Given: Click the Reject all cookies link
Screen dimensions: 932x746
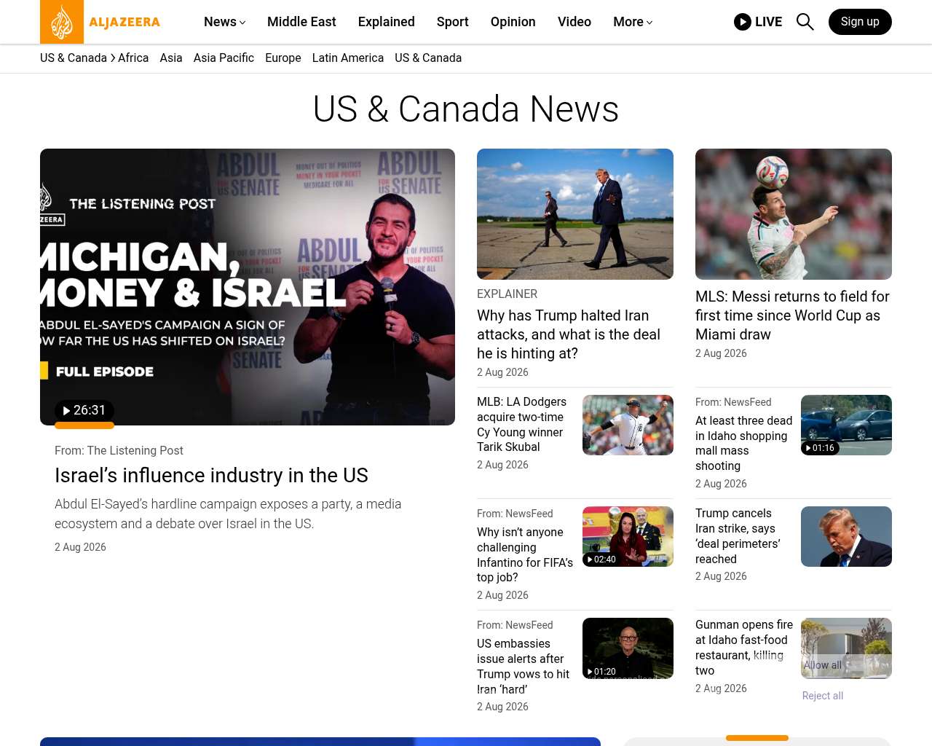Looking at the screenshot, I should click(823, 696).
